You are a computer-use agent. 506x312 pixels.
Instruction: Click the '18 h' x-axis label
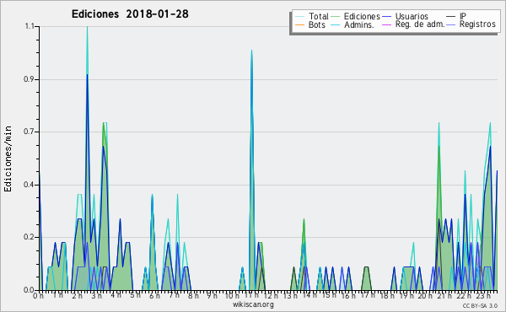coord(387,296)
